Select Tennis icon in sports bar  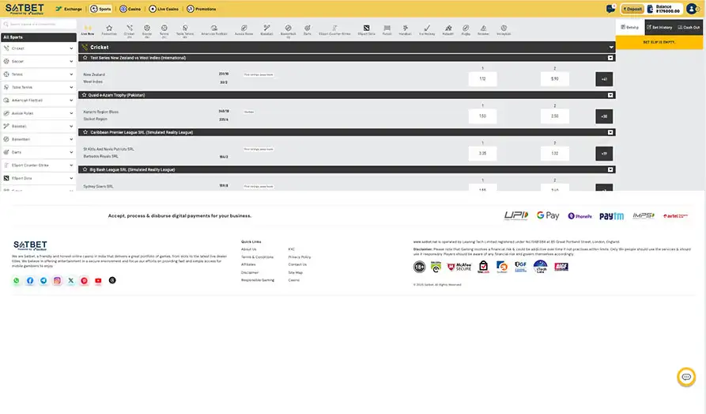[164, 30]
